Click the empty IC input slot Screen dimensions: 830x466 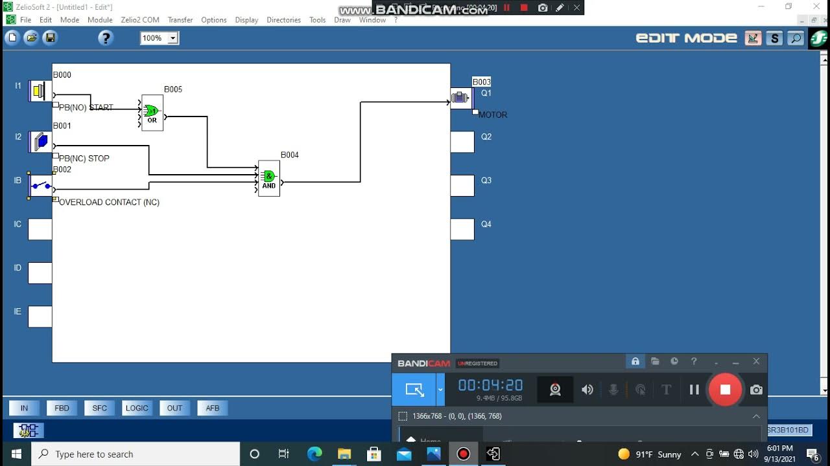40,229
